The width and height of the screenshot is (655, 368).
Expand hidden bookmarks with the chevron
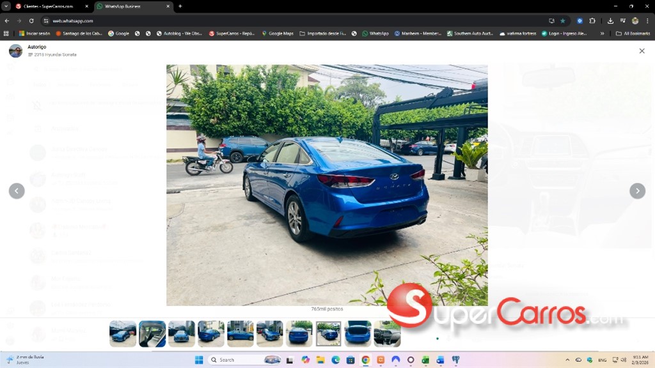[x=602, y=33]
